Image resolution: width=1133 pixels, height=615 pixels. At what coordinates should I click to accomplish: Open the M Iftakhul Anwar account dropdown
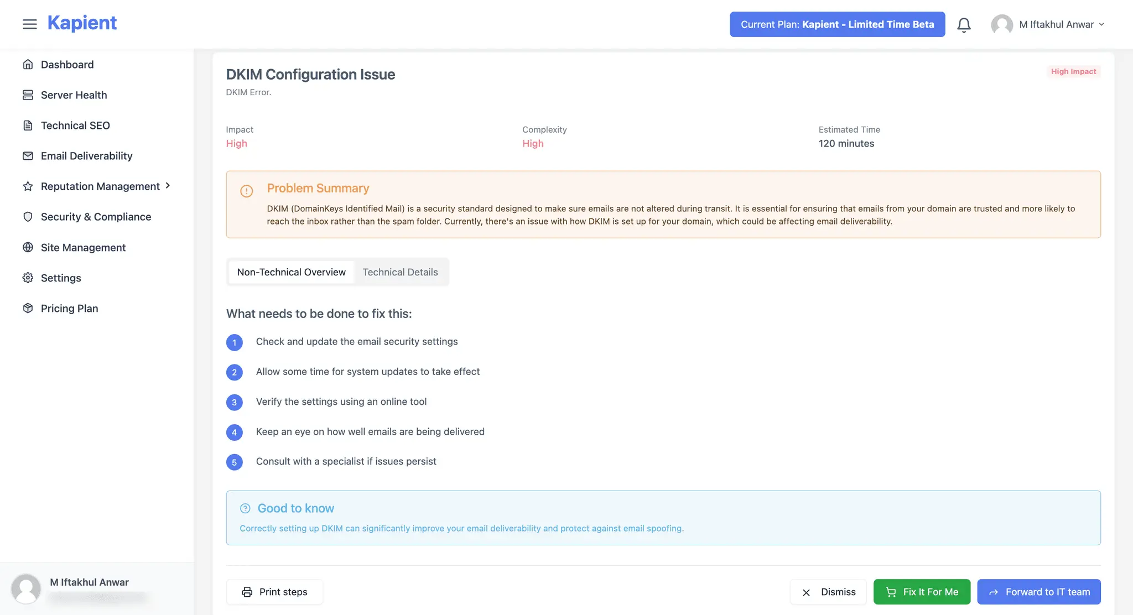point(1048,24)
